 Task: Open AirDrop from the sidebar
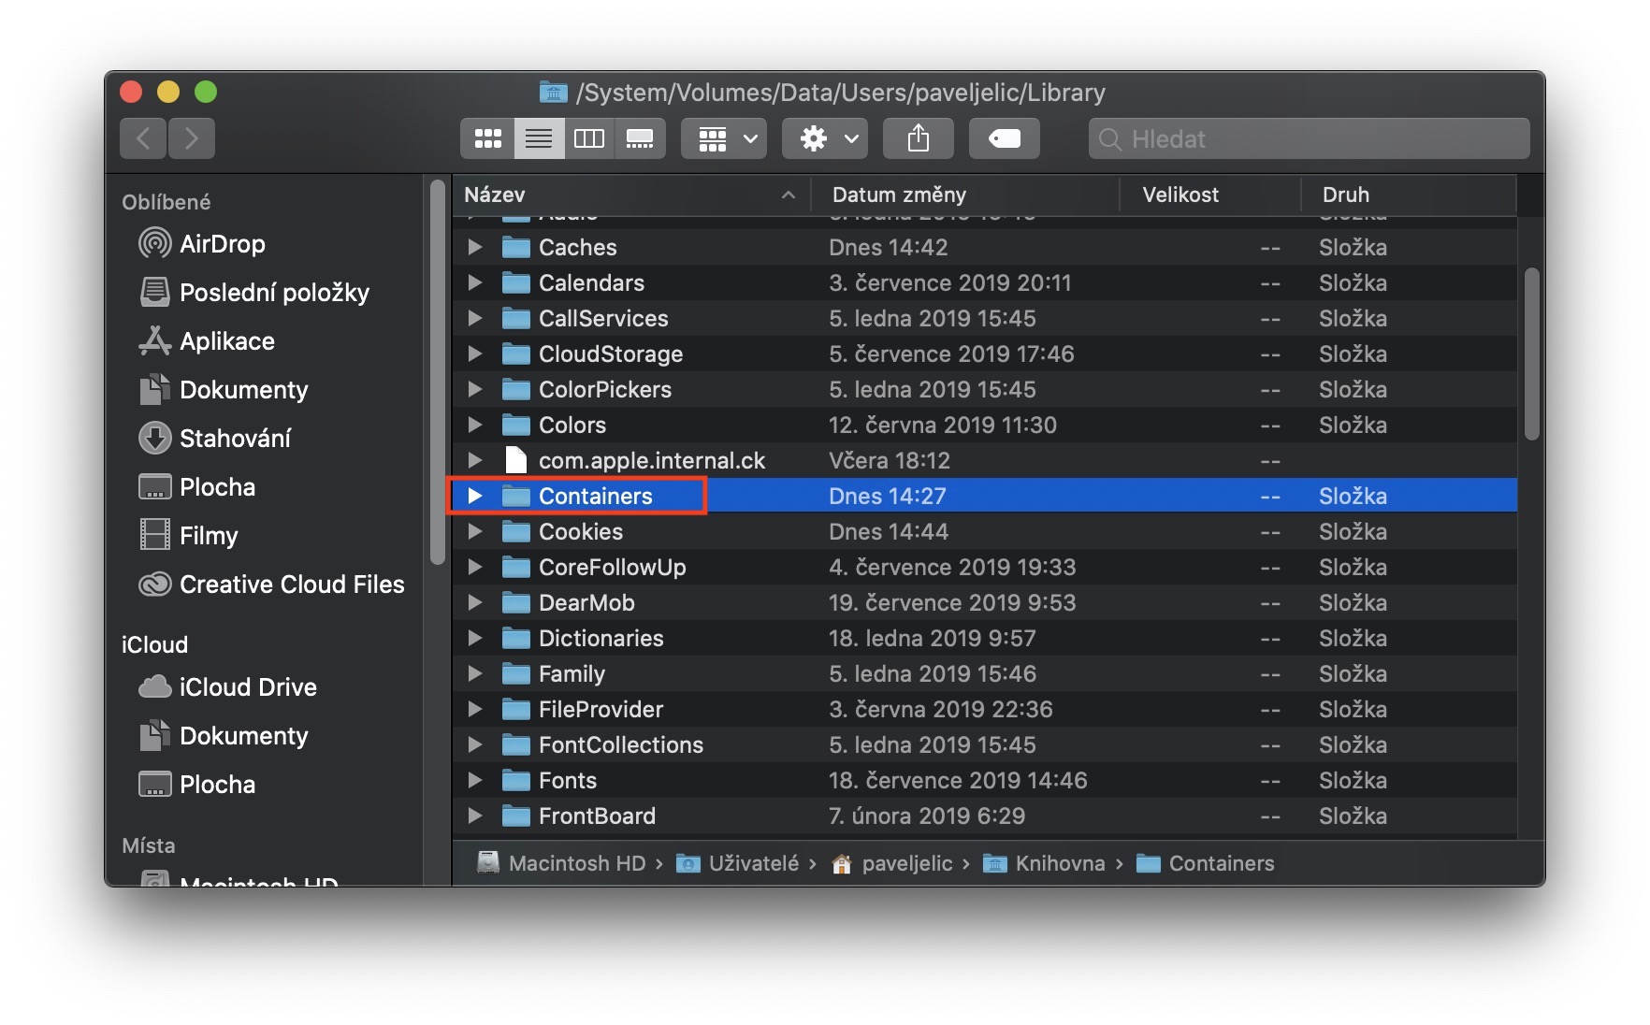pos(222,244)
